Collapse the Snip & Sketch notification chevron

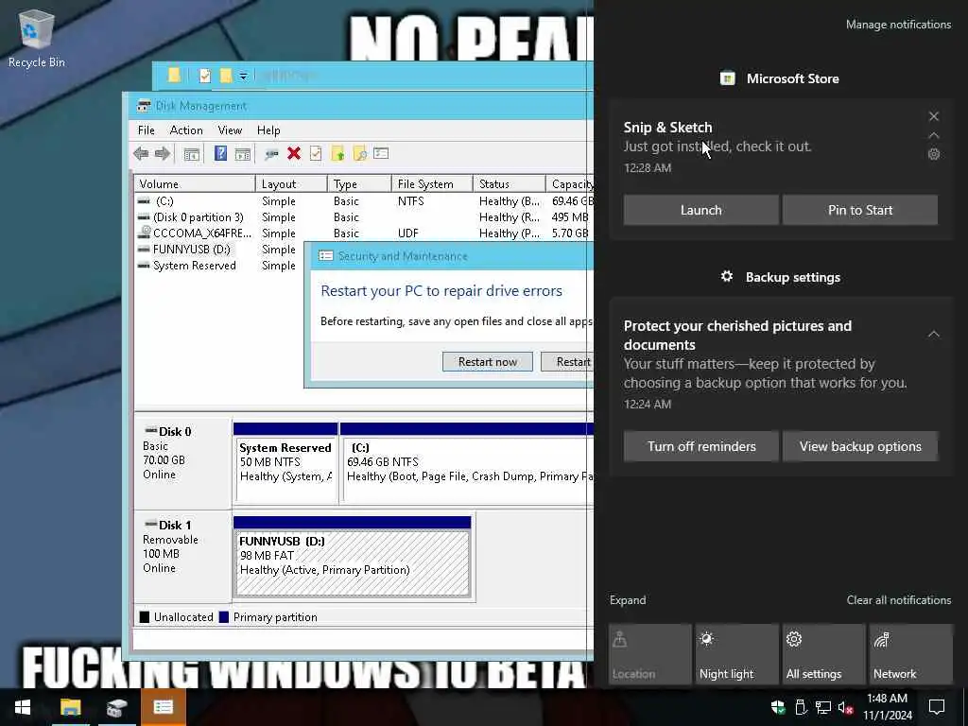pyautogui.click(x=933, y=135)
